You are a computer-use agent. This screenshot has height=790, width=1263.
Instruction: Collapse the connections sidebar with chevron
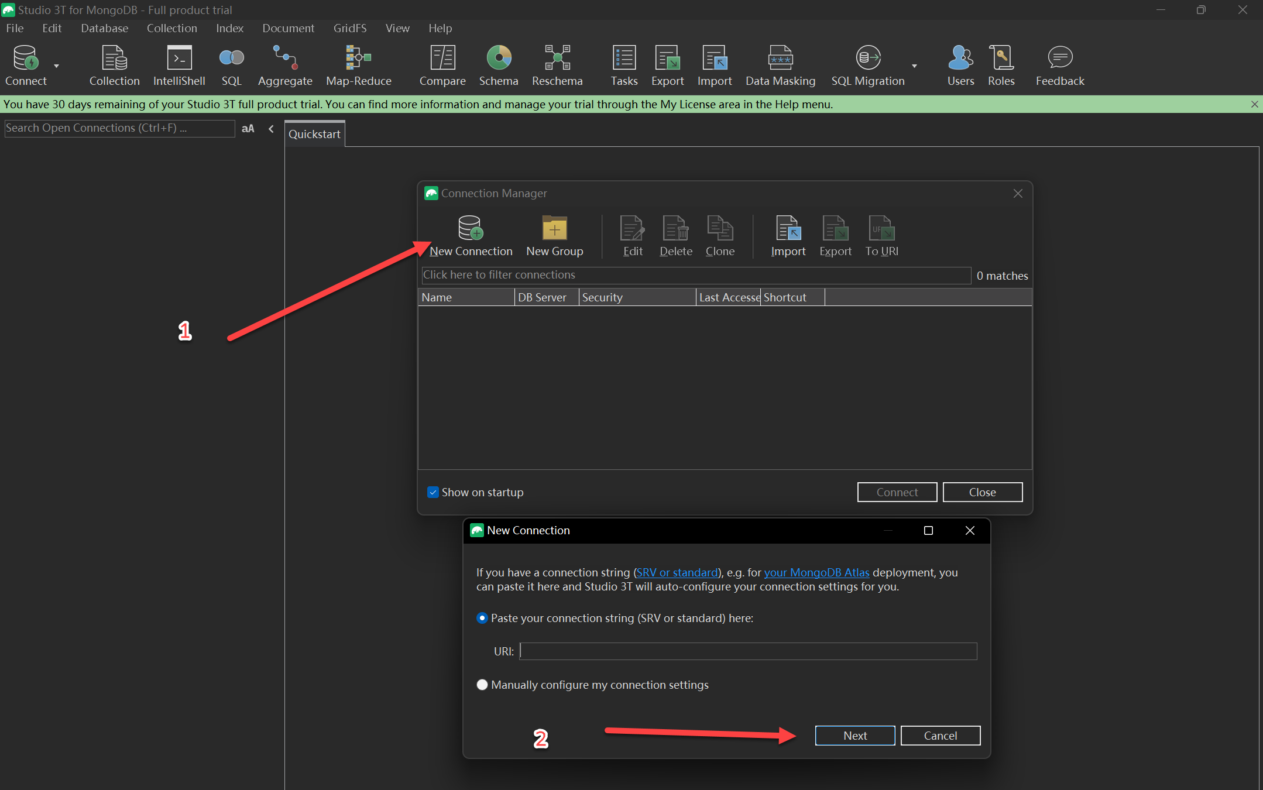point(271,129)
